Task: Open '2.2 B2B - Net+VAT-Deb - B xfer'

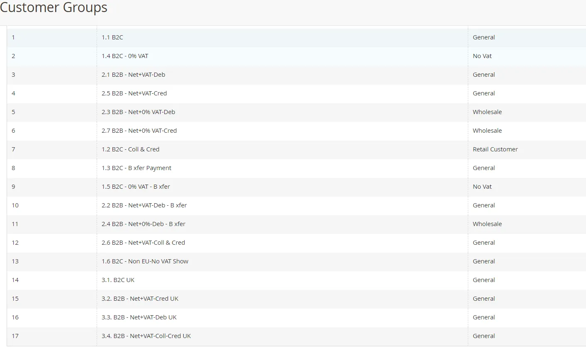Action: (144, 205)
